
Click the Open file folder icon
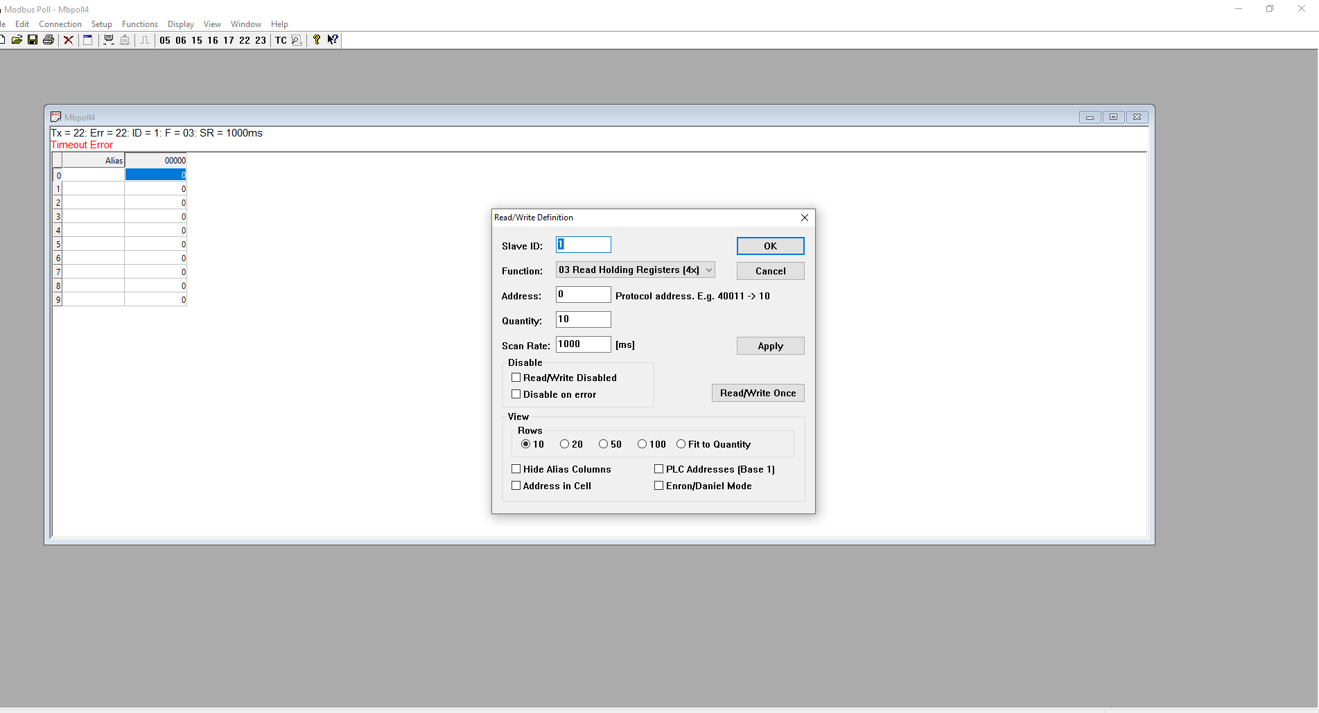click(17, 40)
